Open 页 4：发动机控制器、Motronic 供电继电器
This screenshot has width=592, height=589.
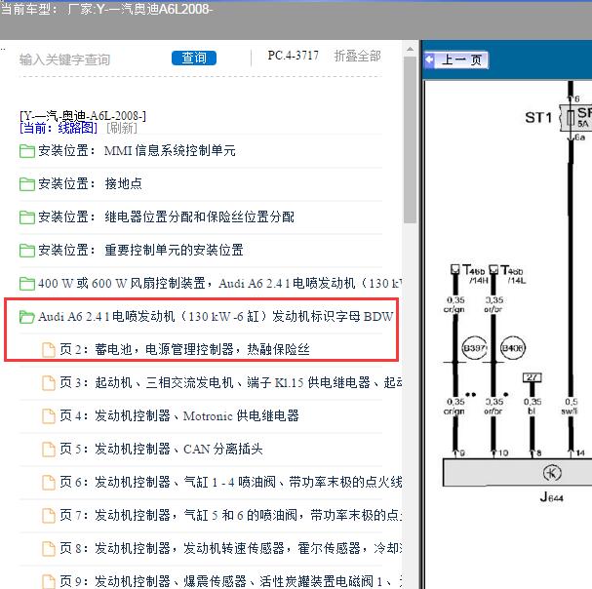179,416
